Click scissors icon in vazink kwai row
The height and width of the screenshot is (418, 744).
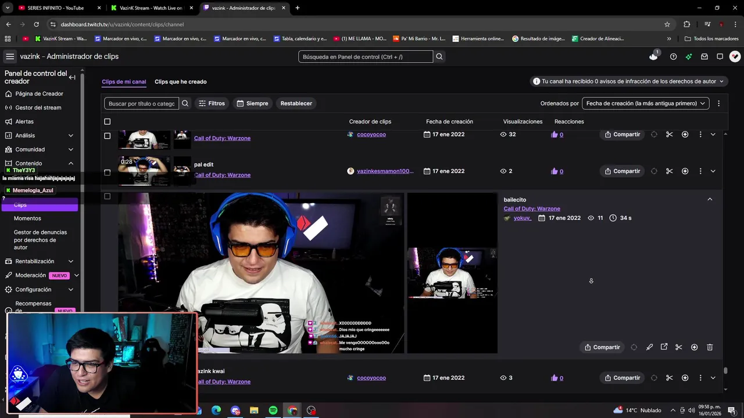669,378
